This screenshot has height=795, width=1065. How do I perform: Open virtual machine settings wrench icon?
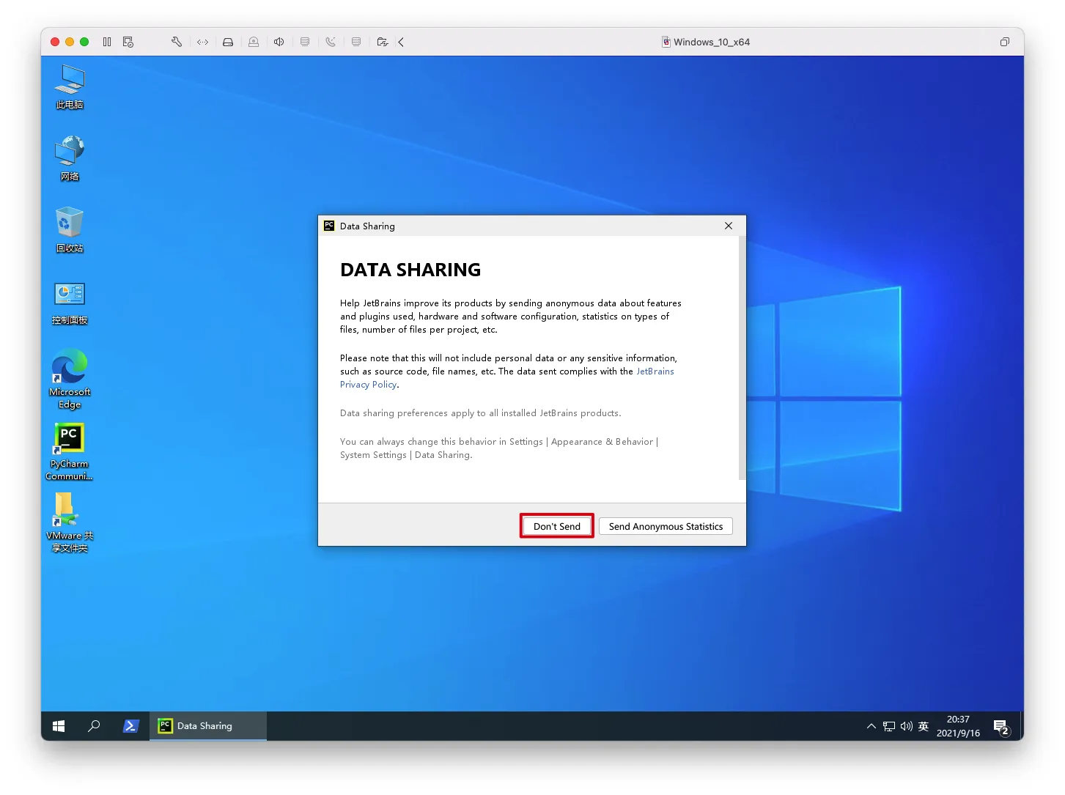(177, 42)
